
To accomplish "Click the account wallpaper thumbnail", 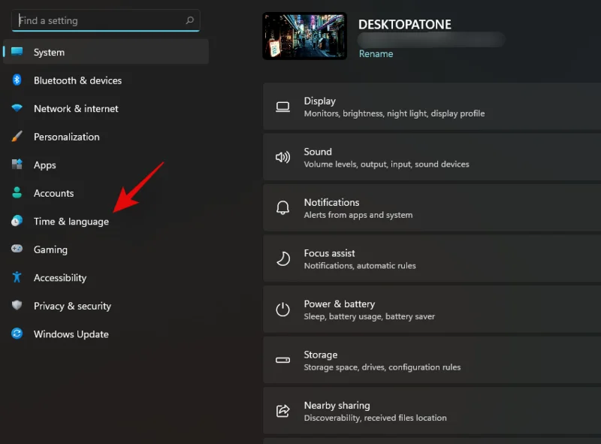I will (304, 36).
